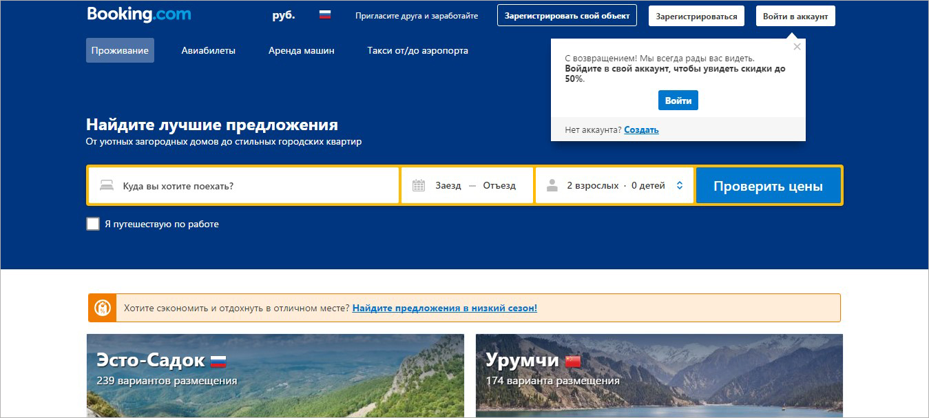Open the Урумчи destination card
This screenshot has height=418, width=929.
(659, 375)
